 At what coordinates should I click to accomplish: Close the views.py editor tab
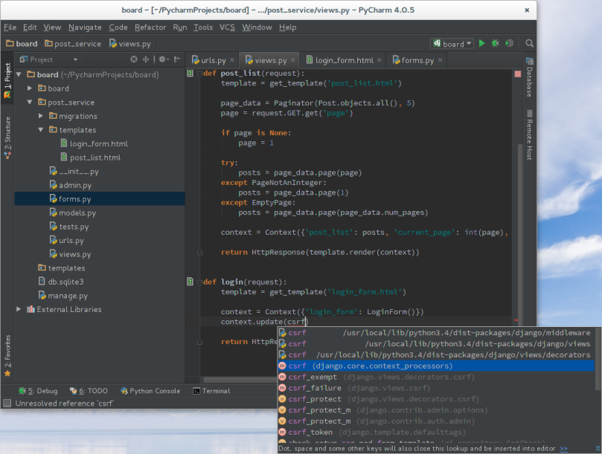click(x=293, y=60)
